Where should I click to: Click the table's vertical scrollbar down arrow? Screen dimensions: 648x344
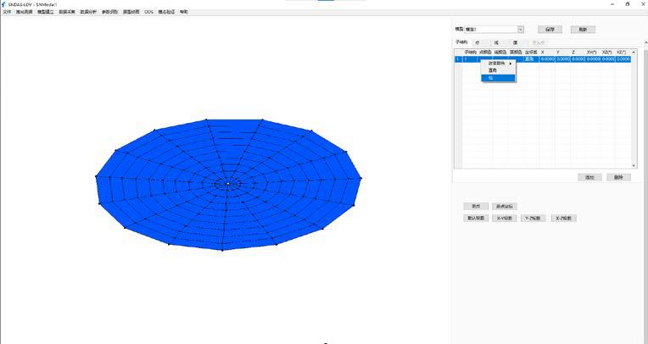pos(633,165)
